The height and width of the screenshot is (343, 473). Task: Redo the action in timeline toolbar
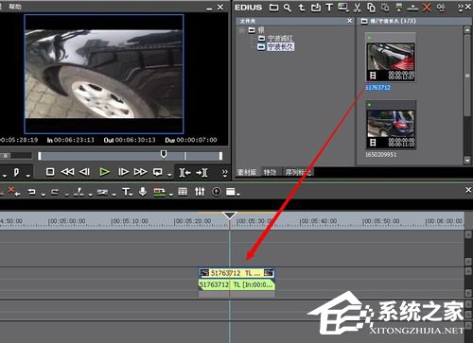[x=55, y=192]
